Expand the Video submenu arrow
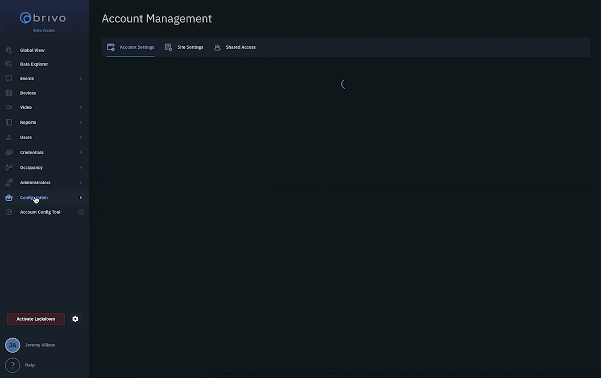 tap(81, 107)
